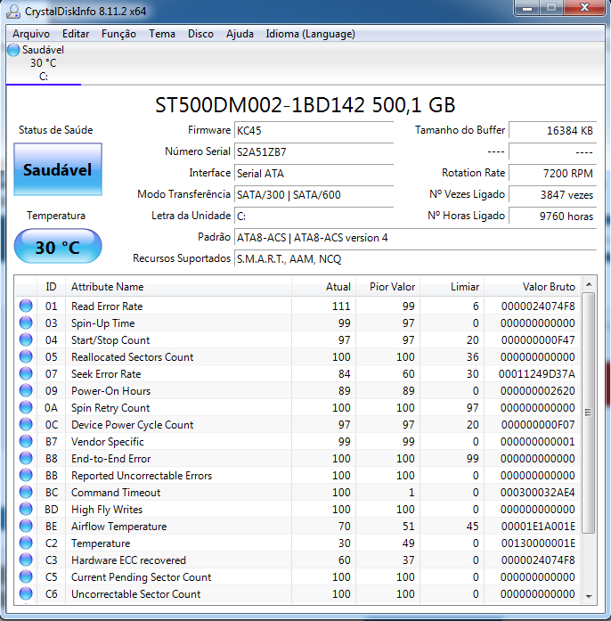Screen dimensions: 611x621
Task: Click the blue health status circle for drive C:
Action: [13, 50]
